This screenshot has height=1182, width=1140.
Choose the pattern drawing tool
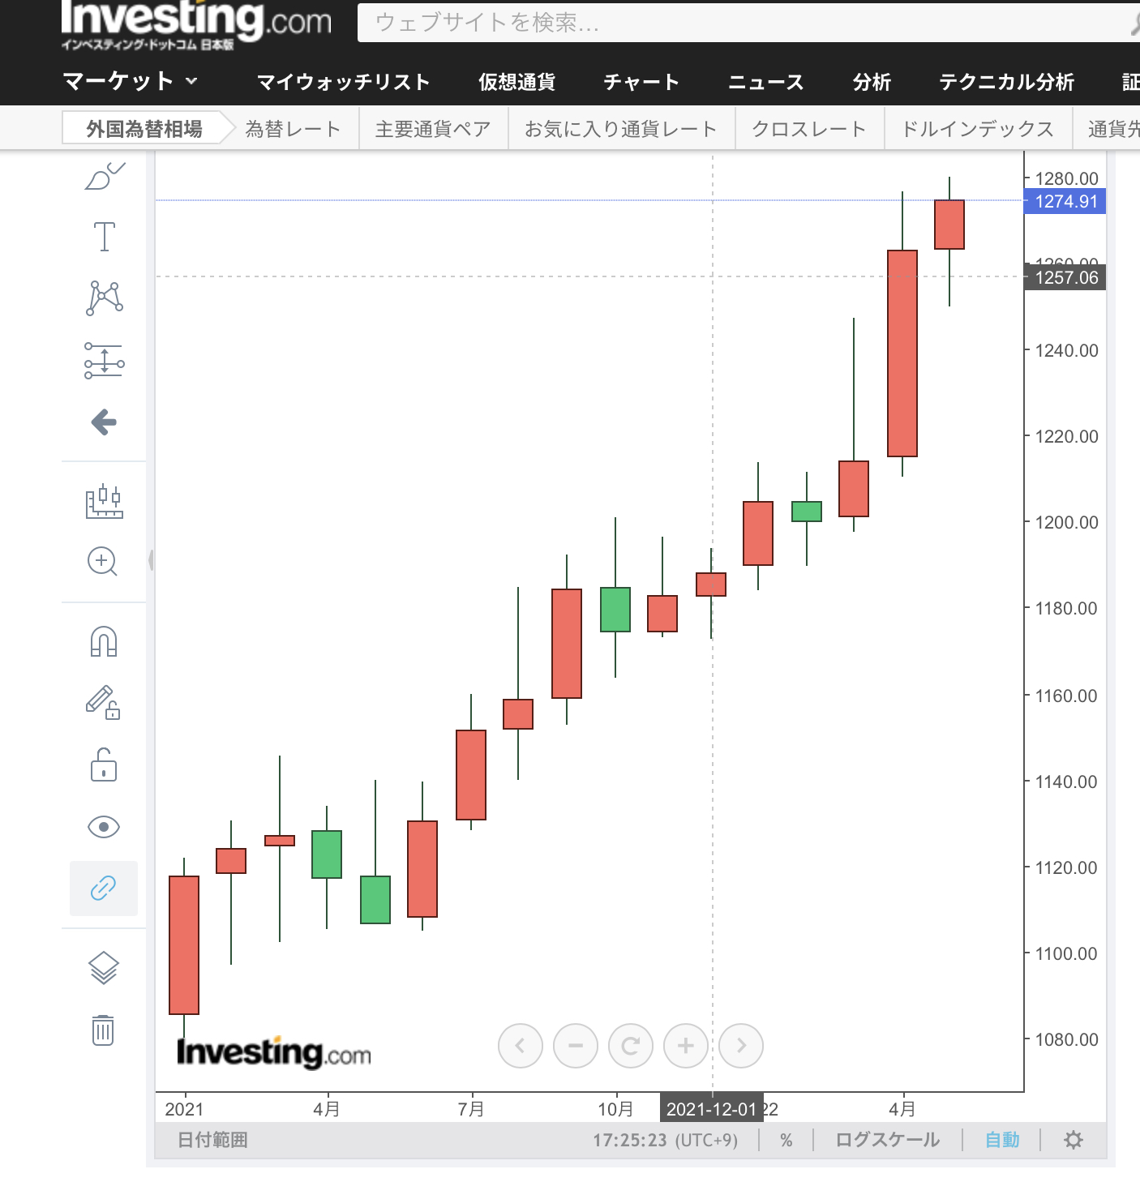tap(105, 298)
